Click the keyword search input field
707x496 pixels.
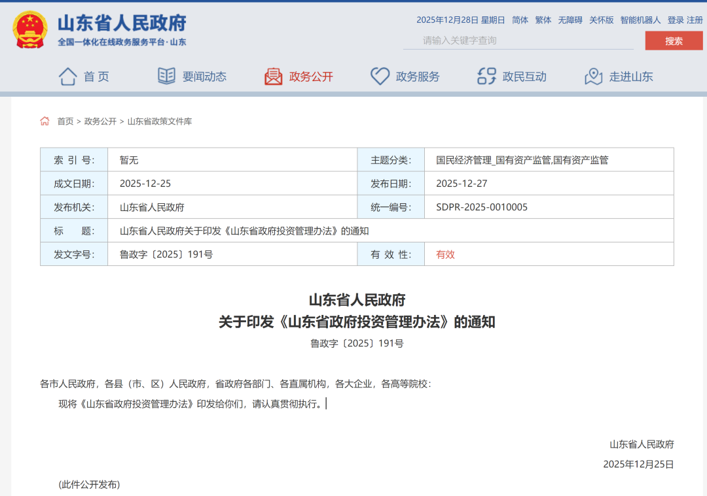click(x=517, y=41)
